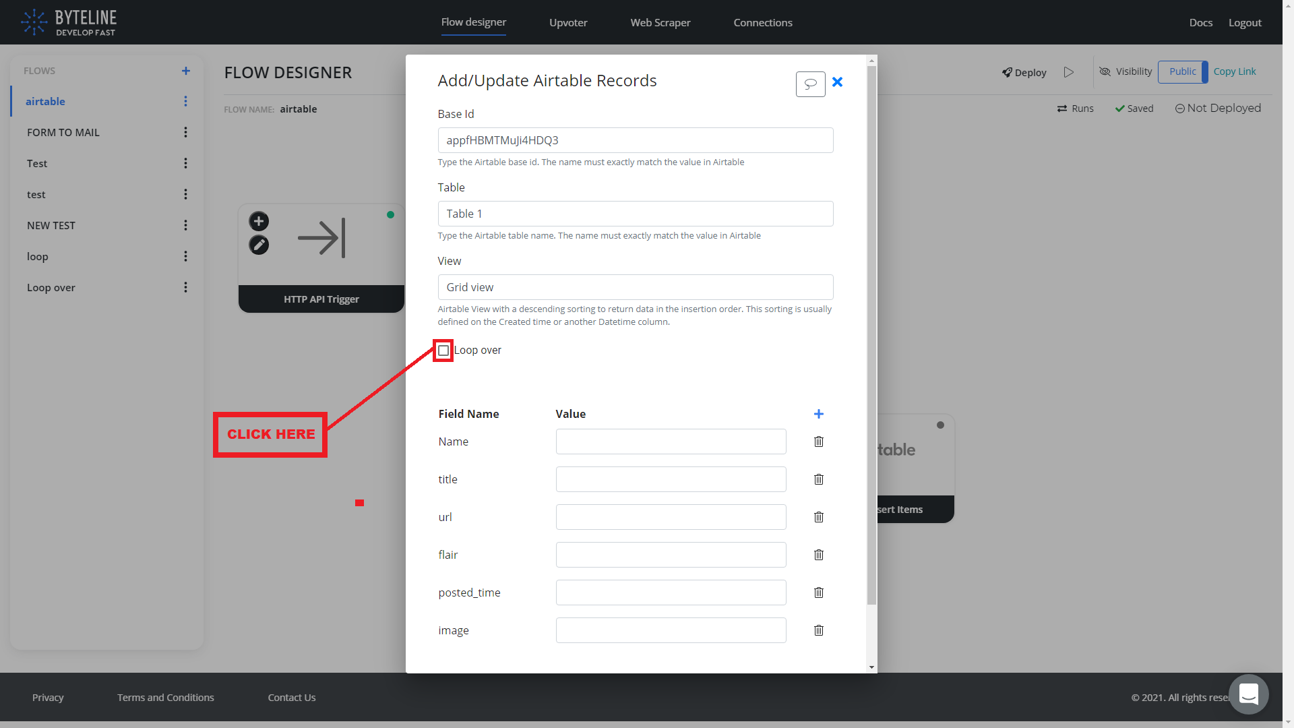The height and width of the screenshot is (728, 1294).
Task: Edit HTTP API Trigger with pencil icon
Action: (259, 245)
